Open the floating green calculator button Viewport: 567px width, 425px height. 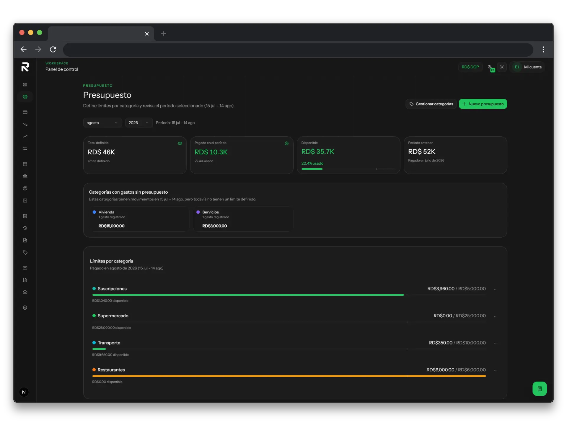coord(540,389)
